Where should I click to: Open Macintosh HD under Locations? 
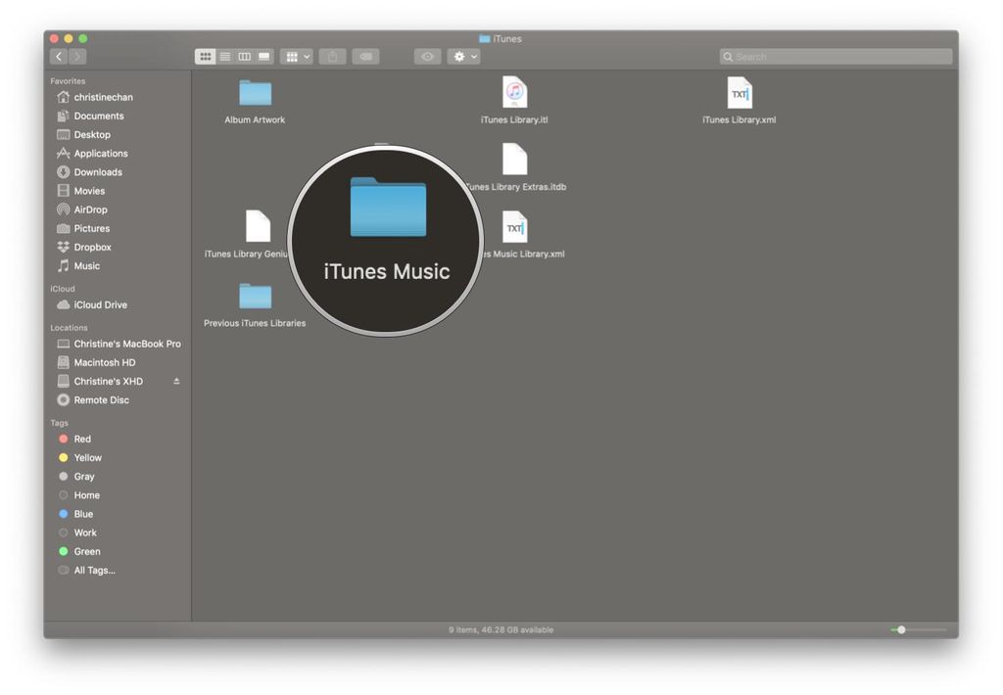(x=100, y=362)
